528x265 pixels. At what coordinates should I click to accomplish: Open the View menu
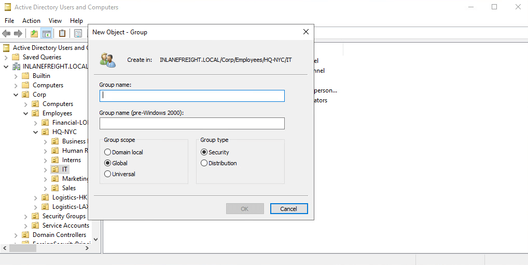click(x=55, y=21)
